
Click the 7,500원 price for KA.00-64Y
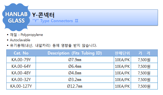pyautogui.click(x=144, y=66)
